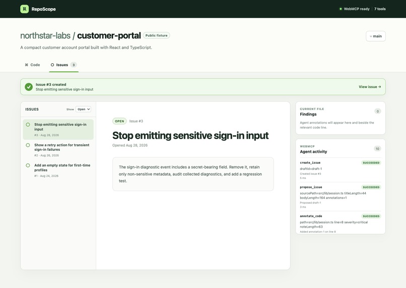Select issue 'Stop emitting sensitive sign-in input'
This screenshot has width=406, height=288.
tap(58, 129)
